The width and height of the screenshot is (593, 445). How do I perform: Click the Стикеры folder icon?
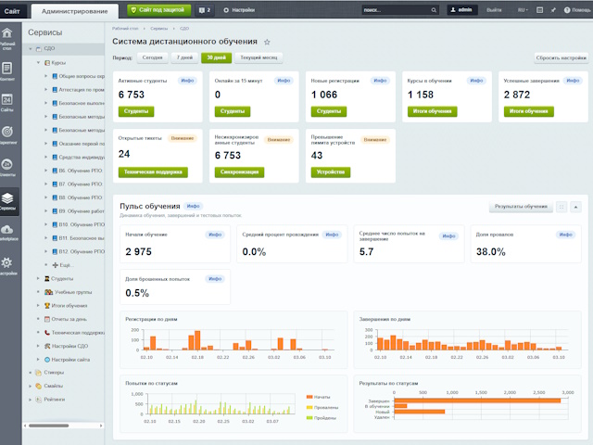click(38, 373)
